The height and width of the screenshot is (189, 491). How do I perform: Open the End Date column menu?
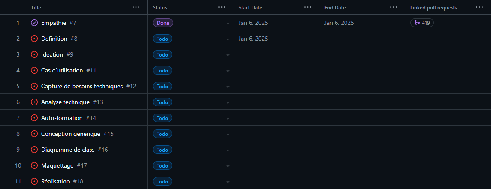click(394, 7)
